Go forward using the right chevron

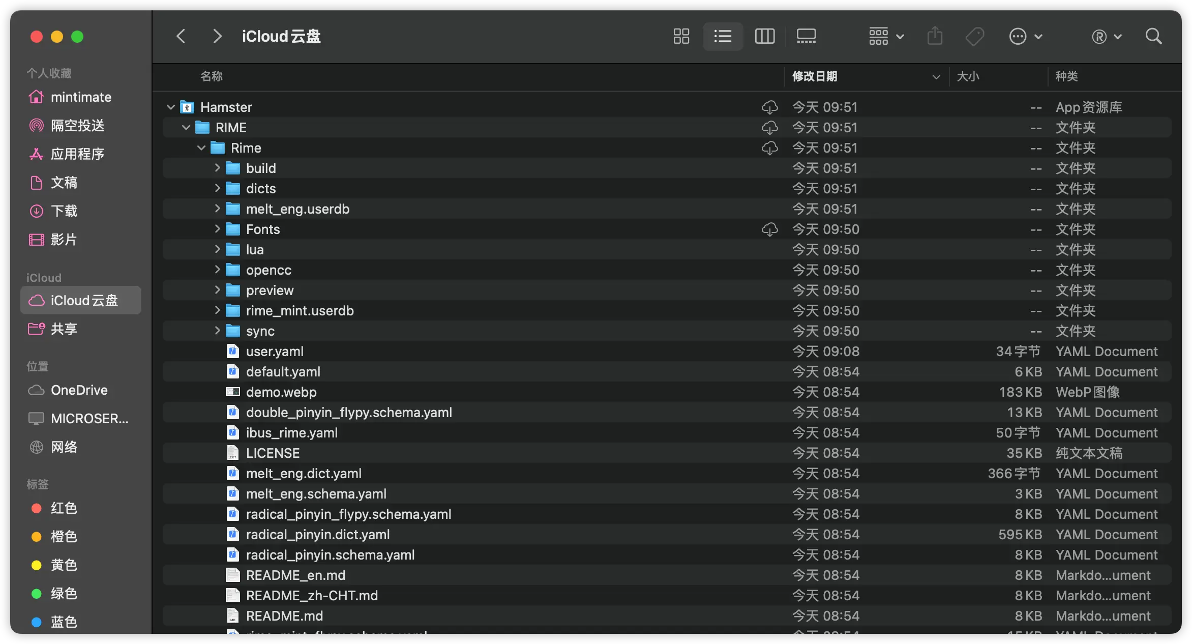(217, 36)
